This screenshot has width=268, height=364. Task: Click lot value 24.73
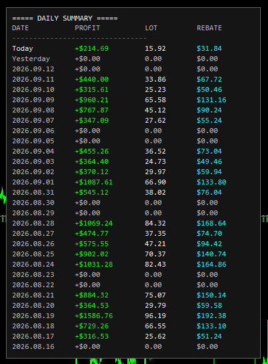pos(155,161)
